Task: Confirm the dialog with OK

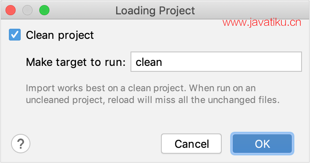Action: click(262, 144)
